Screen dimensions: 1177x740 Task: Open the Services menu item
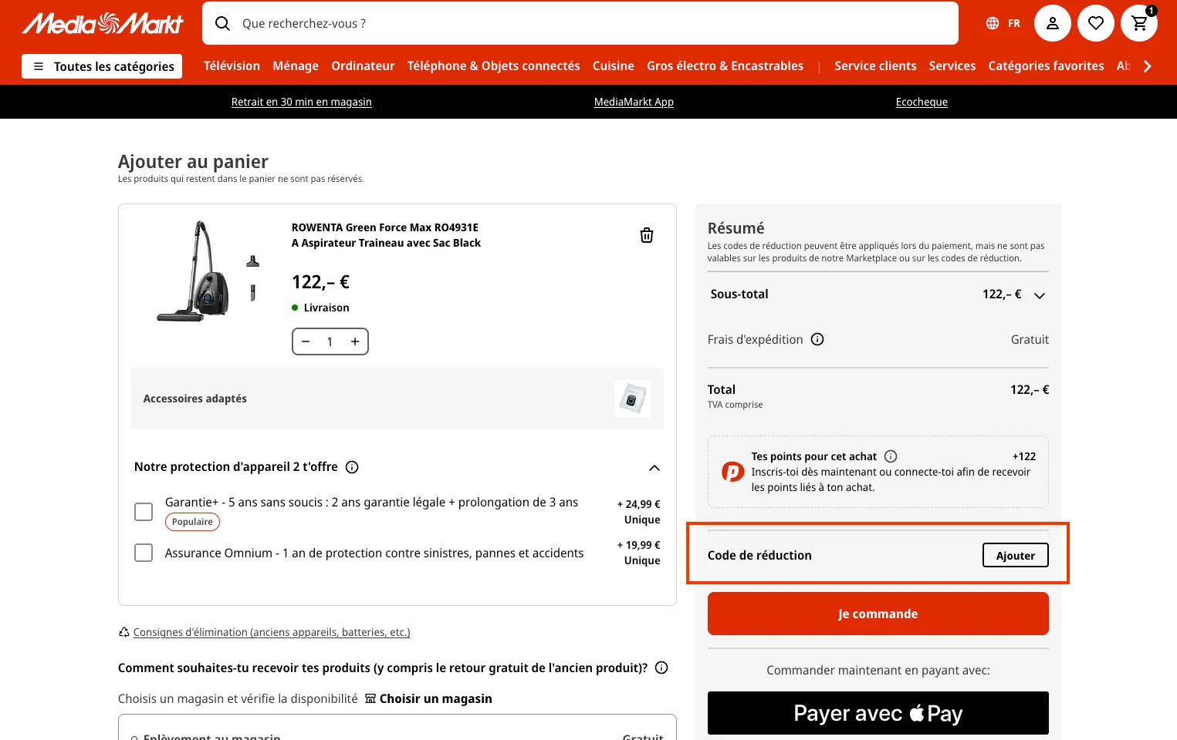[x=952, y=66]
